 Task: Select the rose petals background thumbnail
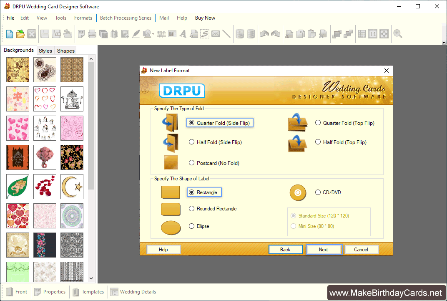pyautogui.click(x=45, y=187)
